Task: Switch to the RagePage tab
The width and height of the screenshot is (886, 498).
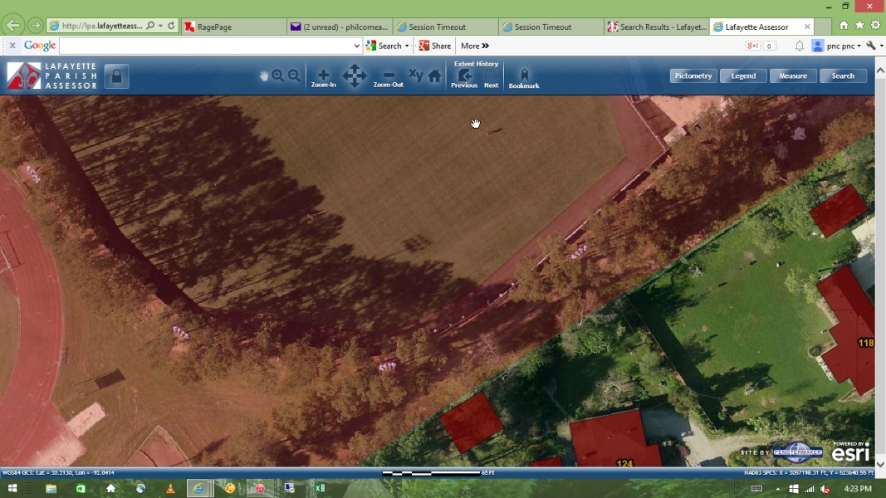Action: click(x=233, y=27)
